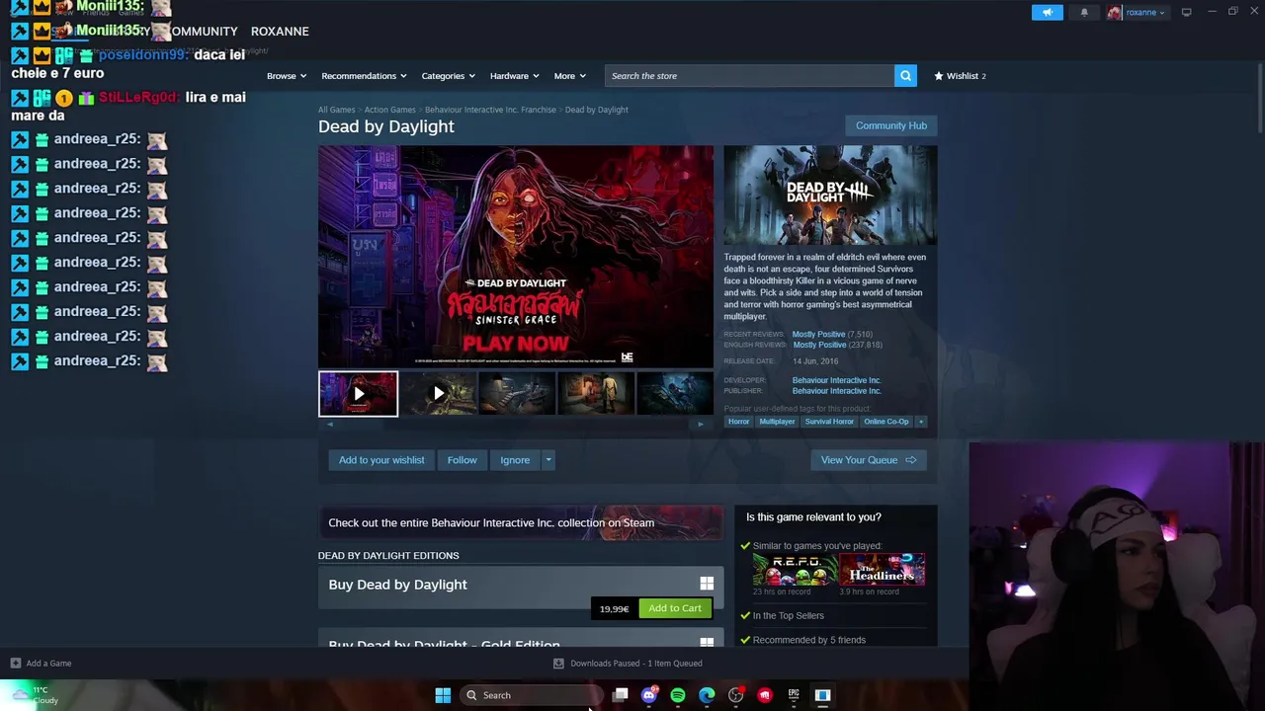Switch to Big Picture mode monitor icon
Image resolution: width=1265 pixels, height=711 pixels.
pyautogui.click(x=1186, y=12)
